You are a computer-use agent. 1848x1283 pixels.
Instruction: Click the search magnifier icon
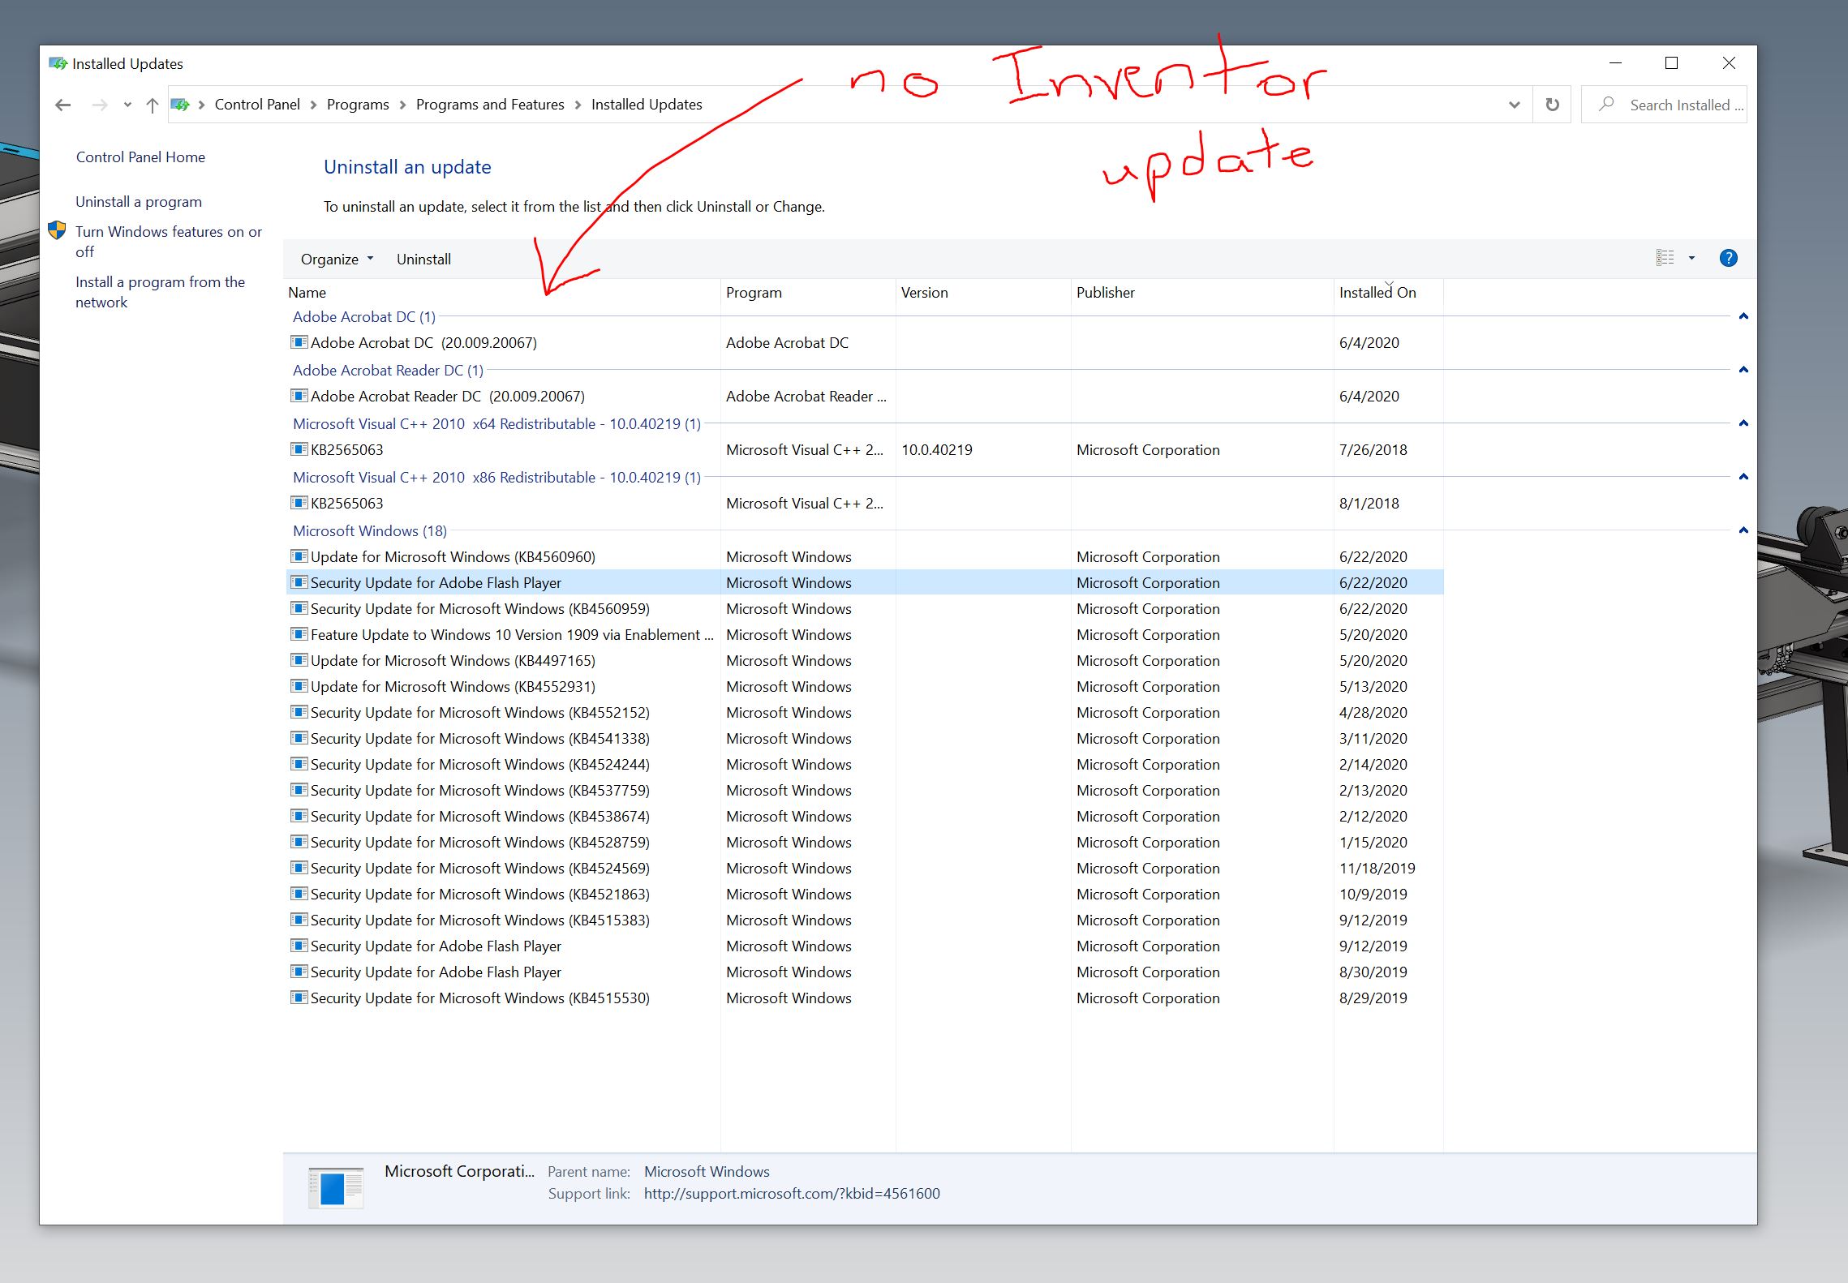[x=1605, y=105]
